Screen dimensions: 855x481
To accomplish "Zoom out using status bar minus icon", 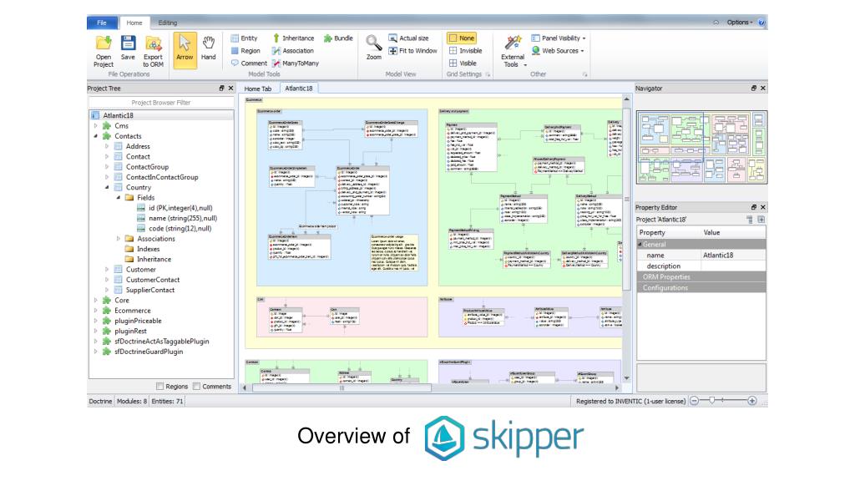I will pos(694,401).
